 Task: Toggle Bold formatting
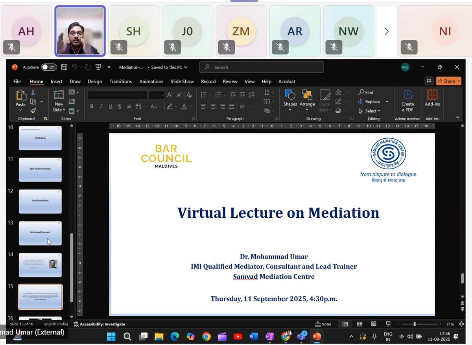92,106
